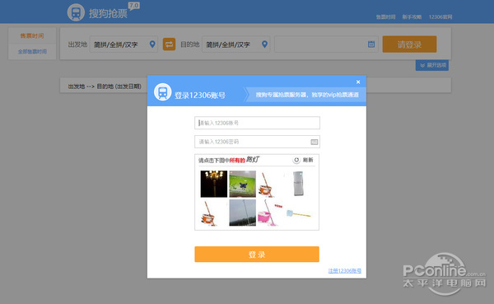Screen dimensions: 494x304
Task: Open the 12306官网 link in header
Action: coord(440,16)
